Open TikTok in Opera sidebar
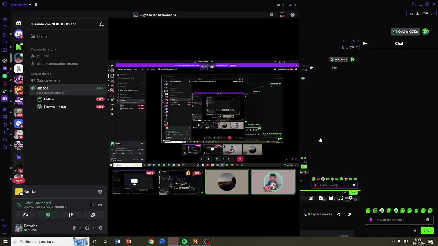The width and height of the screenshot is (438, 246). point(5,91)
